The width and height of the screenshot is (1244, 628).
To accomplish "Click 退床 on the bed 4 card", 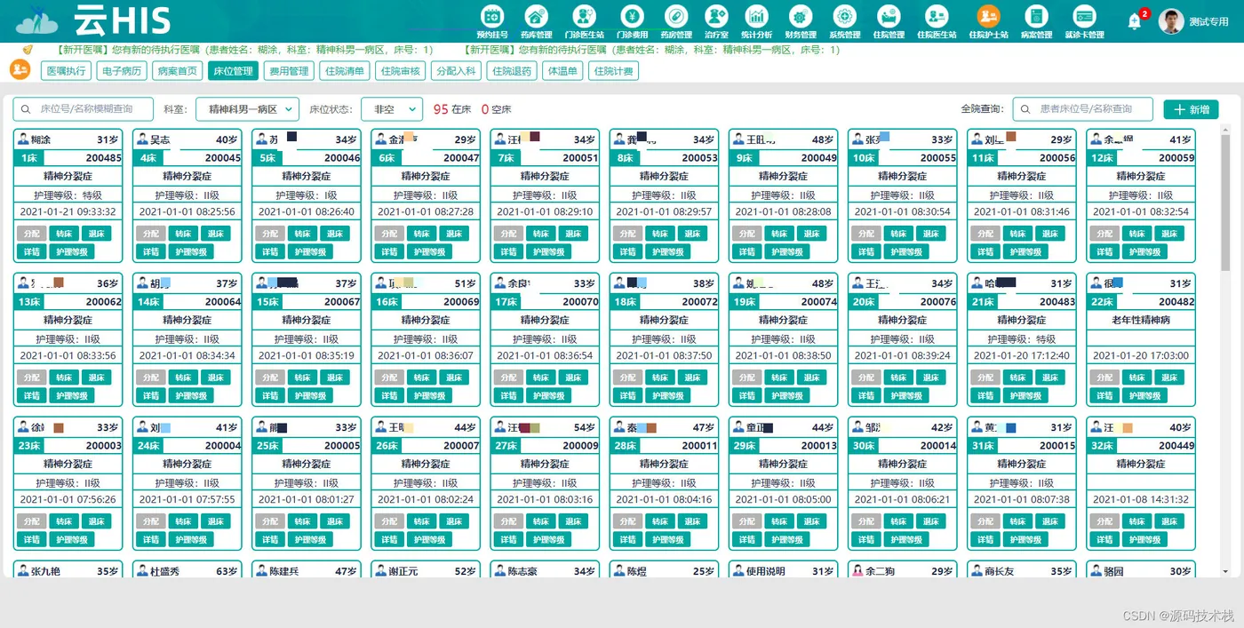I will pos(215,234).
